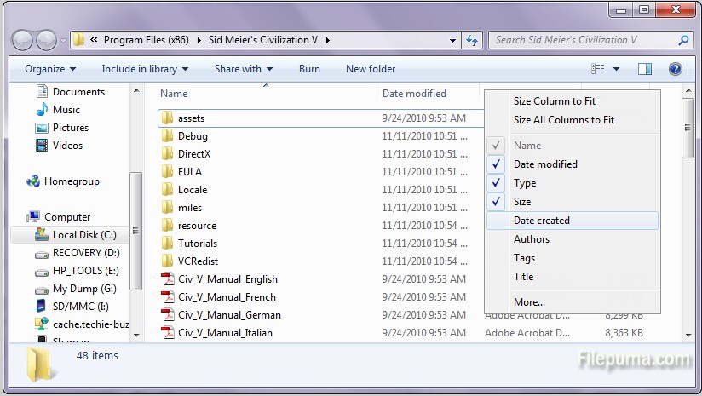Image resolution: width=702 pixels, height=396 pixels.
Task: Click the search Sid Meier's Civilization V field
Action: tap(584, 40)
